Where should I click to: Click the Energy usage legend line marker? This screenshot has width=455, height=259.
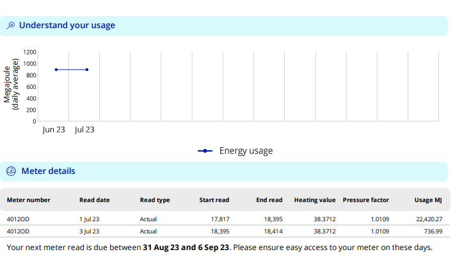point(205,151)
